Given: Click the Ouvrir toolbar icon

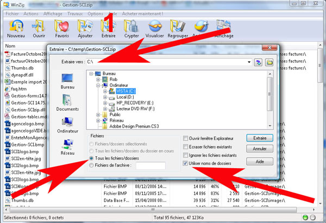Looking at the screenshot, I should tap(39, 29).
